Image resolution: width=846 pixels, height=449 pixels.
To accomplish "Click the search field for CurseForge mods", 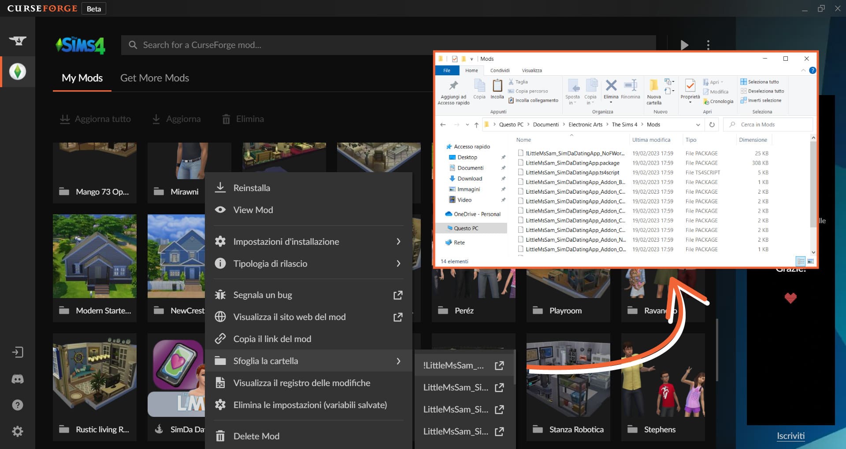I will tap(388, 45).
